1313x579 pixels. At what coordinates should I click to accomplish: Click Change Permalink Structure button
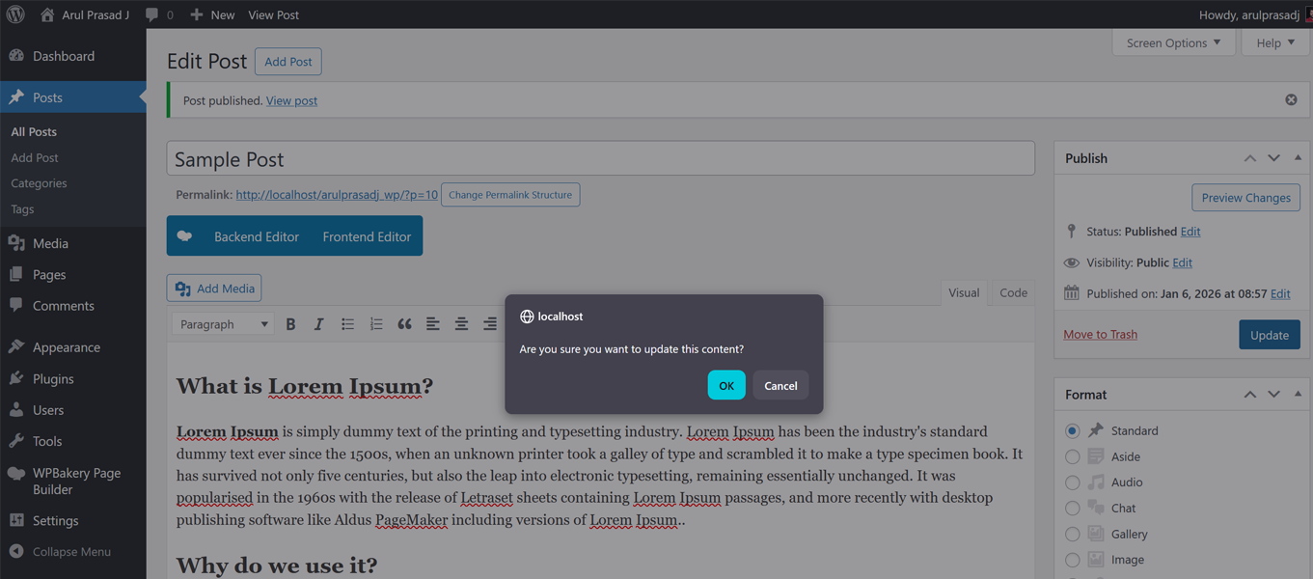click(510, 195)
